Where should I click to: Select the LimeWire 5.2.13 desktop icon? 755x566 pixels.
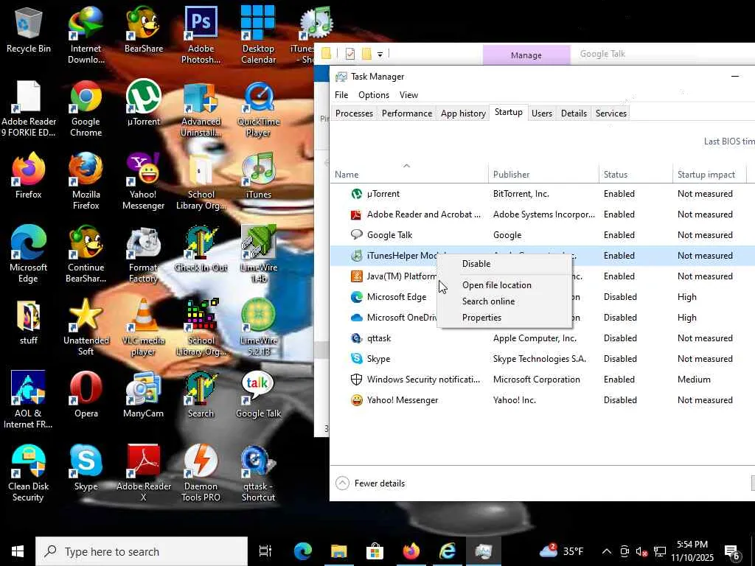[258, 327]
